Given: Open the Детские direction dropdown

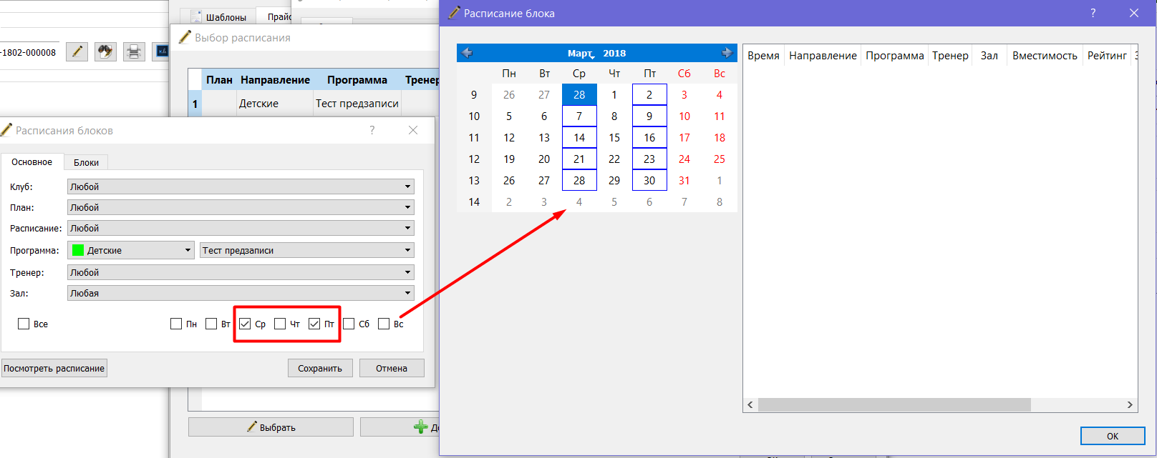Looking at the screenshot, I should click(x=131, y=250).
